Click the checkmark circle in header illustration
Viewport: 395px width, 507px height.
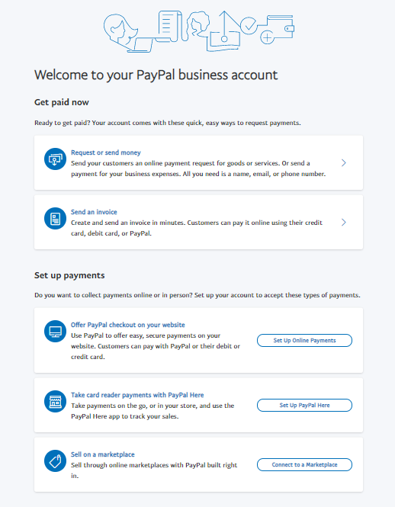click(x=249, y=26)
